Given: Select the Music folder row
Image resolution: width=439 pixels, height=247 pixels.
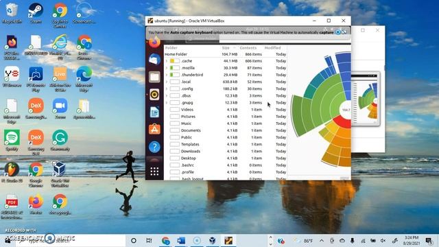Looking at the screenshot, I should pos(226,123).
